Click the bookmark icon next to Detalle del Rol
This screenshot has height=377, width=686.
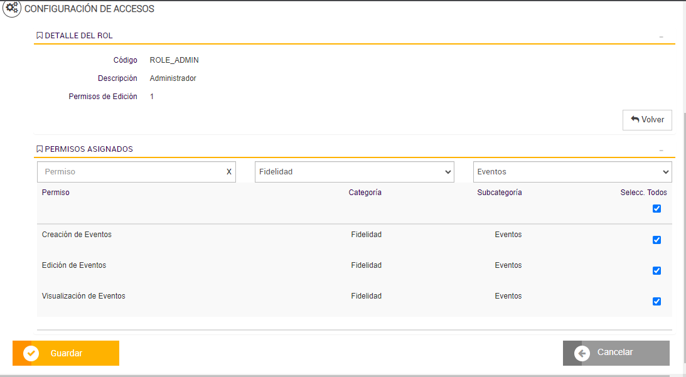[x=40, y=36]
